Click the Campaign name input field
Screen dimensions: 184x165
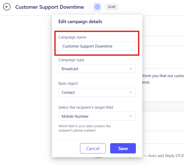click(97, 46)
